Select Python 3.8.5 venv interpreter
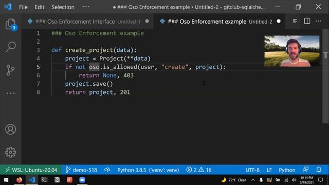The image size is (329, 185). [148, 170]
